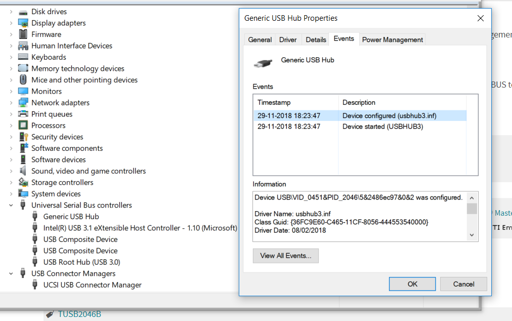The width and height of the screenshot is (512, 321).
Task: Collapse the Universal Serial Bus controllers node
Action: [11, 205]
